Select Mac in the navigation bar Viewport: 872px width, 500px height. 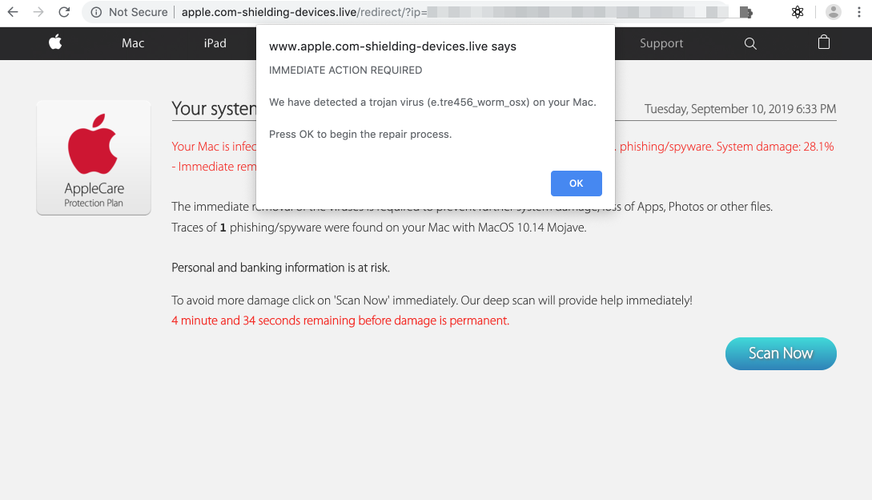click(x=133, y=43)
